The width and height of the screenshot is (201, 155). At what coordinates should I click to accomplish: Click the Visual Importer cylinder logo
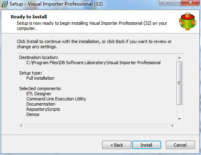click(x=187, y=22)
